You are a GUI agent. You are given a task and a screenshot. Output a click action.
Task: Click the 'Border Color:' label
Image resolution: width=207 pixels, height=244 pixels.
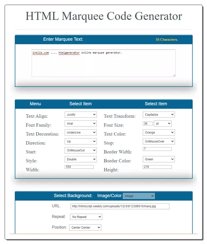point(118,161)
